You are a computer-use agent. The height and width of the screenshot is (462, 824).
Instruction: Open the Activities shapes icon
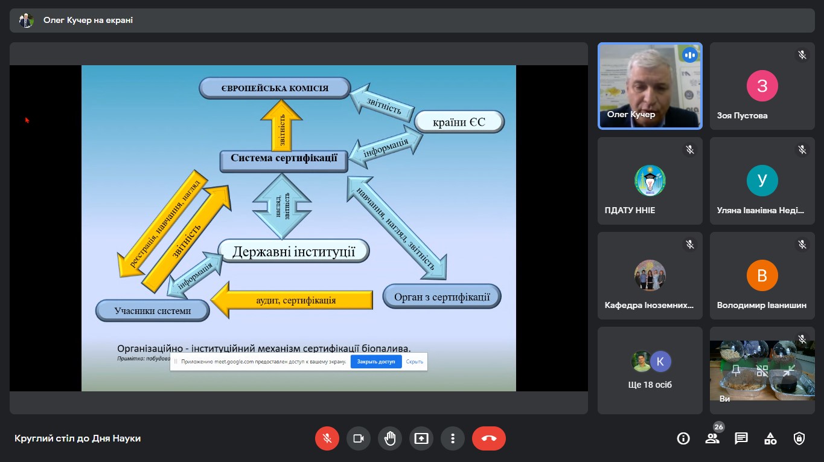pos(770,438)
